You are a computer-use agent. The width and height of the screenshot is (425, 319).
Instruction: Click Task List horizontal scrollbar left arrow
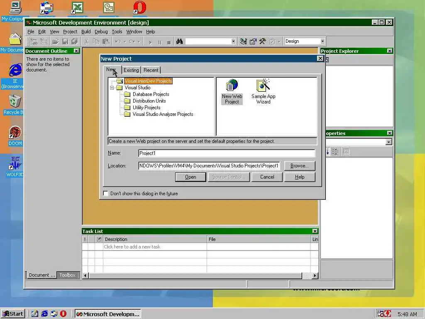pos(85,276)
